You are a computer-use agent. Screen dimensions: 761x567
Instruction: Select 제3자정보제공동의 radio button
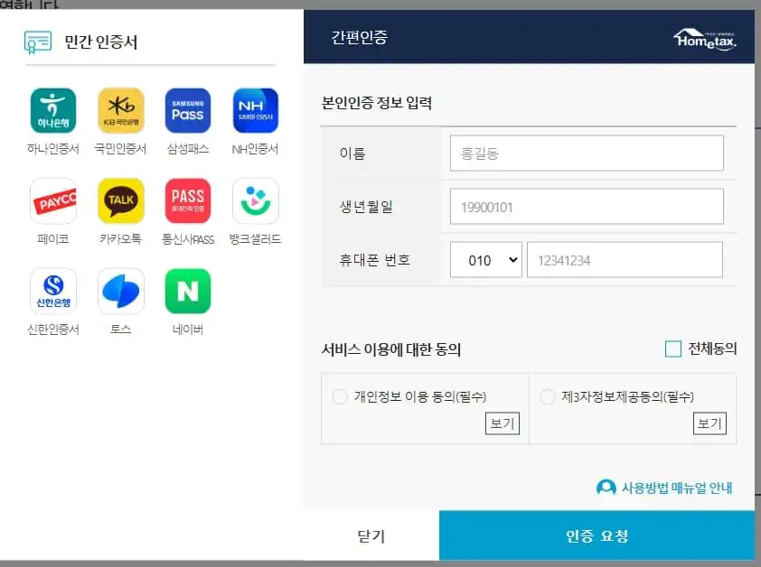547,396
